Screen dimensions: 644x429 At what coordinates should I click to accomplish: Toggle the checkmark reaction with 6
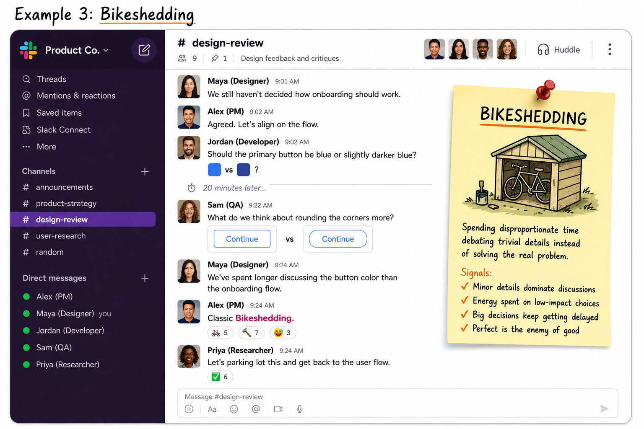tap(220, 377)
